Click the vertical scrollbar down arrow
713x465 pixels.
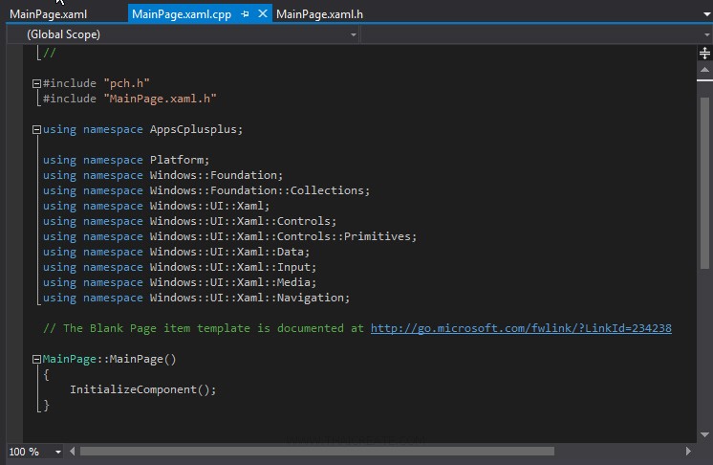point(704,434)
